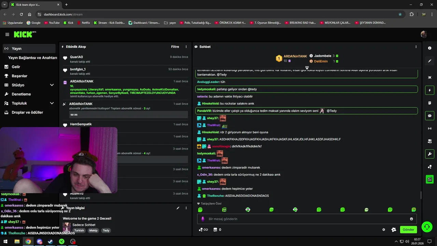Image resolution: width=437 pixels, height=246 pixels.
Task: Open the Netflix bookmark
Action: click(83, 23)
